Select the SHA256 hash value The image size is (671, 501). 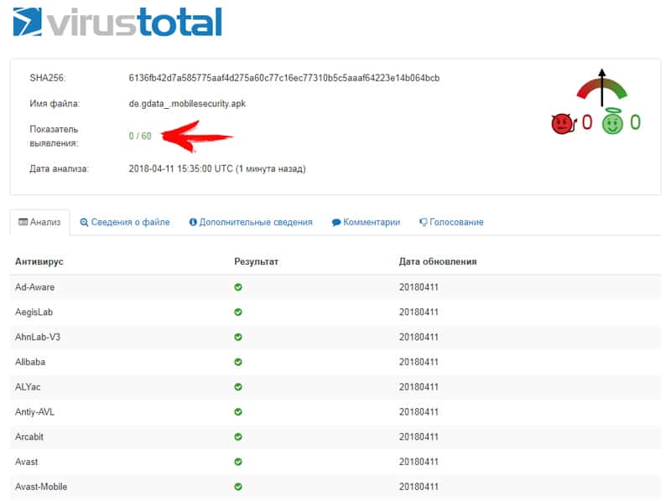click(x=284, y=78)
